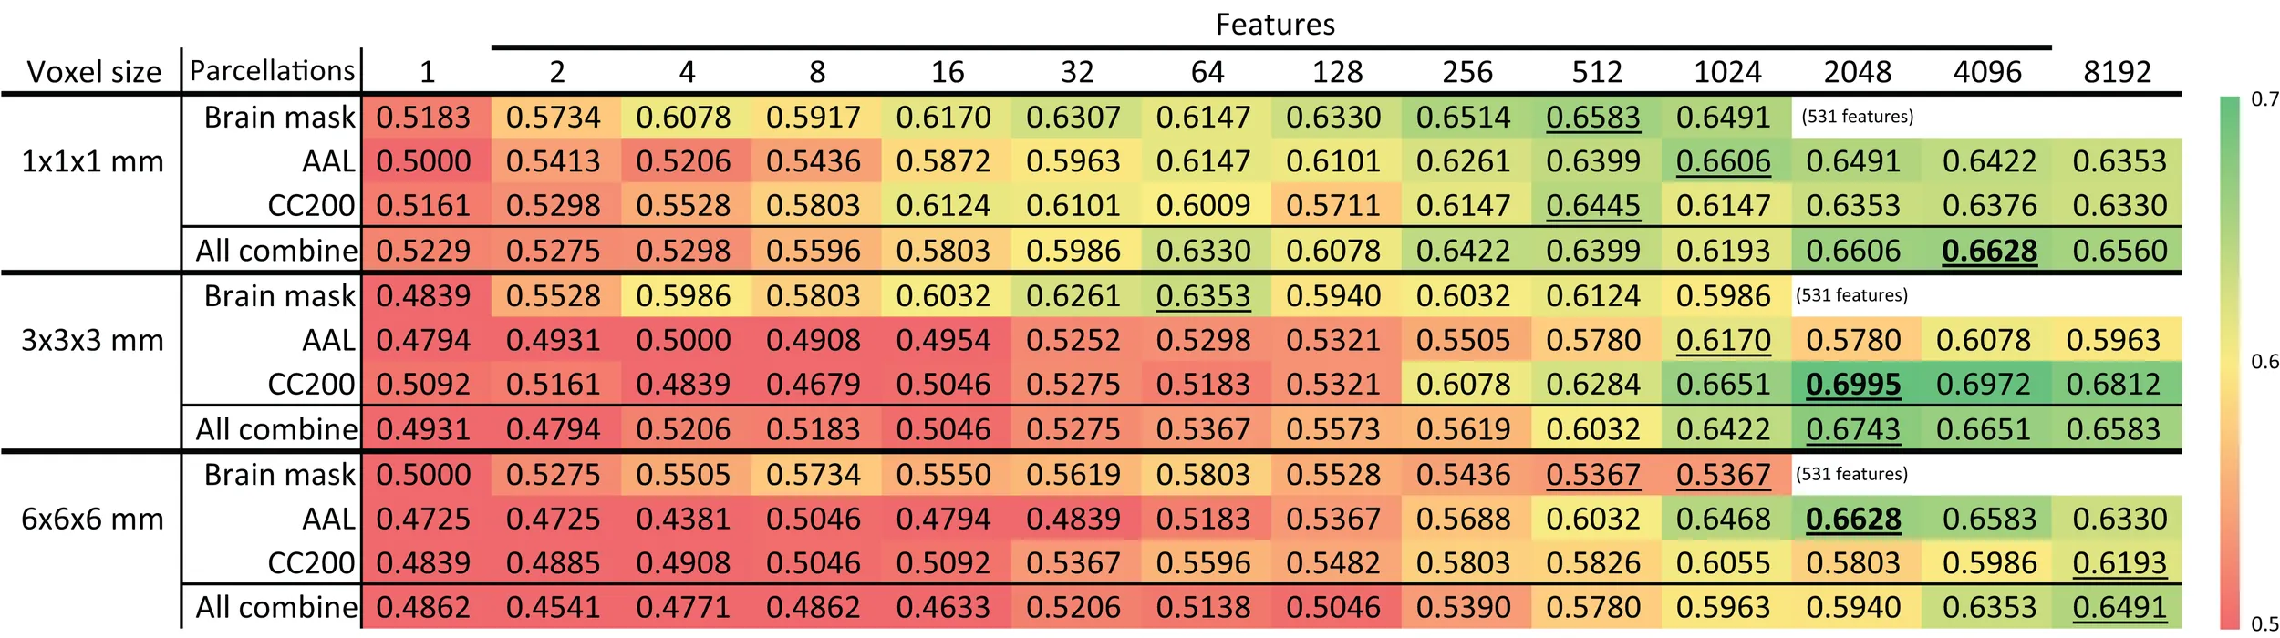2280x638 pixels.
Task: Click the 0.6972 CC200 cell
Action: point(1983,385)
